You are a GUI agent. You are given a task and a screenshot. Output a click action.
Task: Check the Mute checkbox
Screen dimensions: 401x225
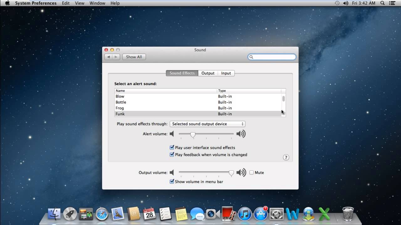pyautogui.click(x=252, y=172)
